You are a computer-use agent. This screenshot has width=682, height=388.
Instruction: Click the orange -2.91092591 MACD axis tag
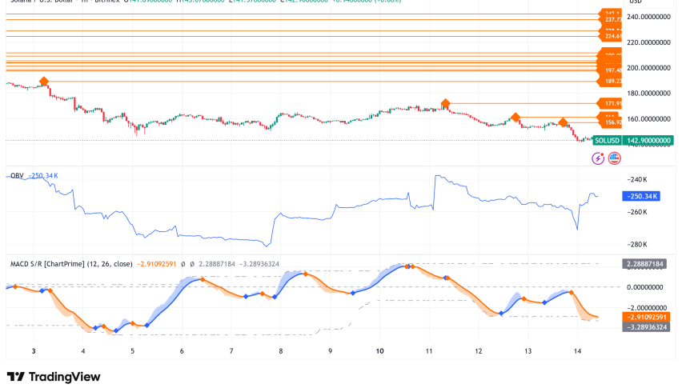coord(646,317)
